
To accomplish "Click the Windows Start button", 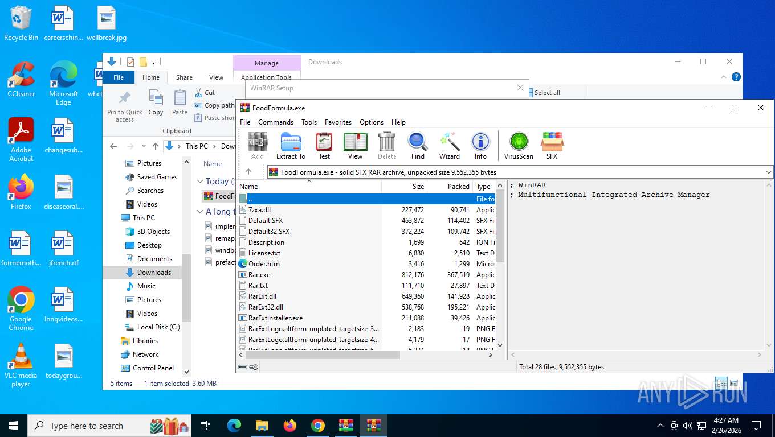I will [x=14, y=425].
